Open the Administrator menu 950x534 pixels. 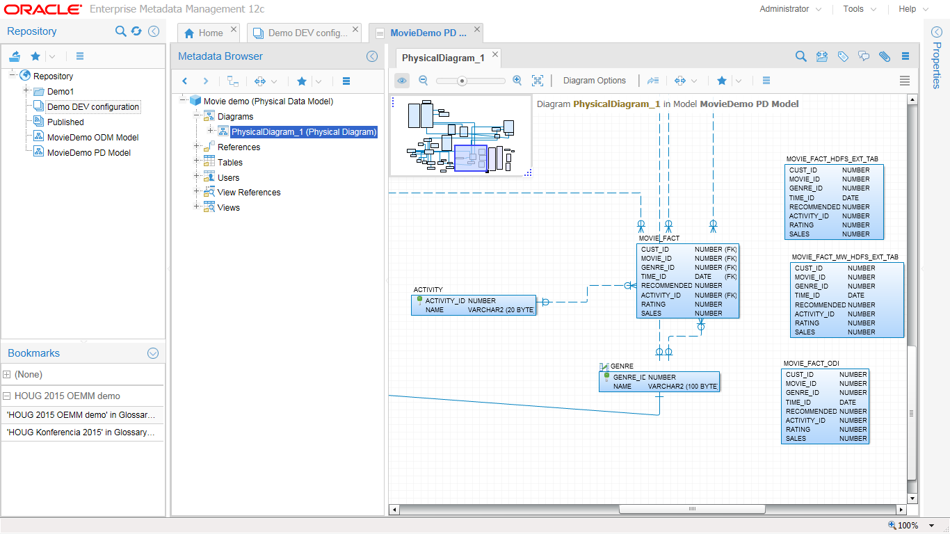pos(790,9)
